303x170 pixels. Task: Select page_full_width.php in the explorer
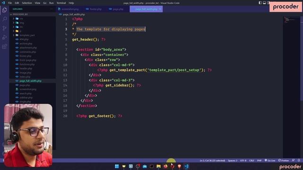click(32, 81)
